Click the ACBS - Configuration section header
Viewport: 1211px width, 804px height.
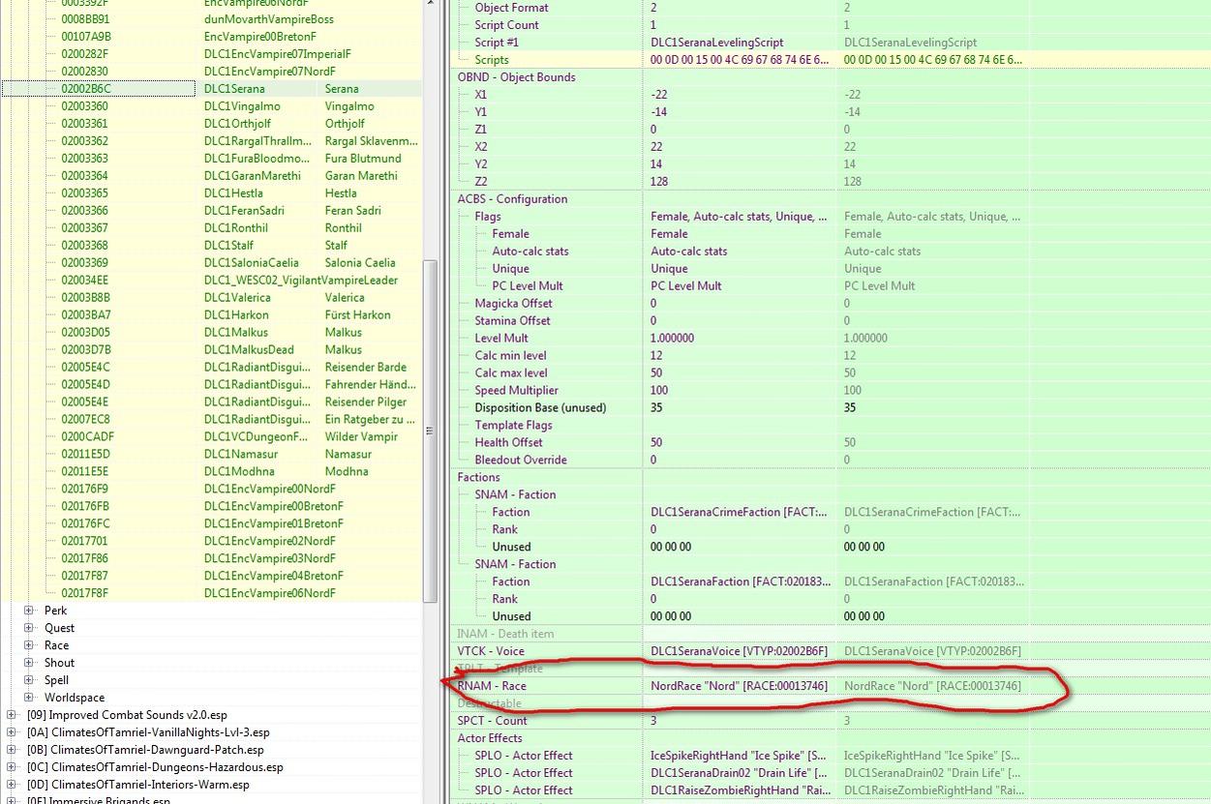tap(512, 199)
